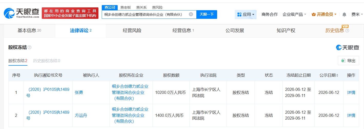Click help icon next to 股权冻结 heading
The width and height of the screenshot is (364, 129).
(29, 47)
